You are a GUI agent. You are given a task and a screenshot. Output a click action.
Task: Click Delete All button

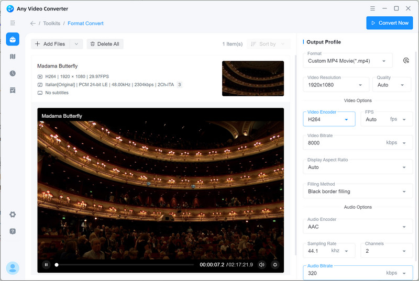[105, 44]
